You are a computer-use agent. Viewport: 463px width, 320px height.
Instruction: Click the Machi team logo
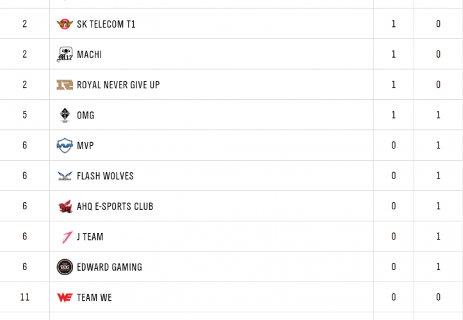65,54
